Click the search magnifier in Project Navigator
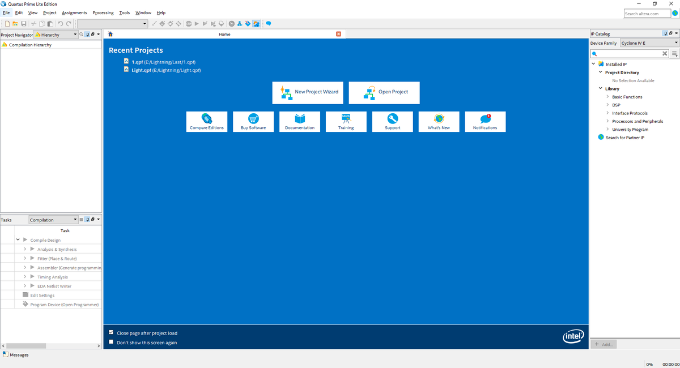Viewport: 680px width, 368px height. (x=81, y=35)
